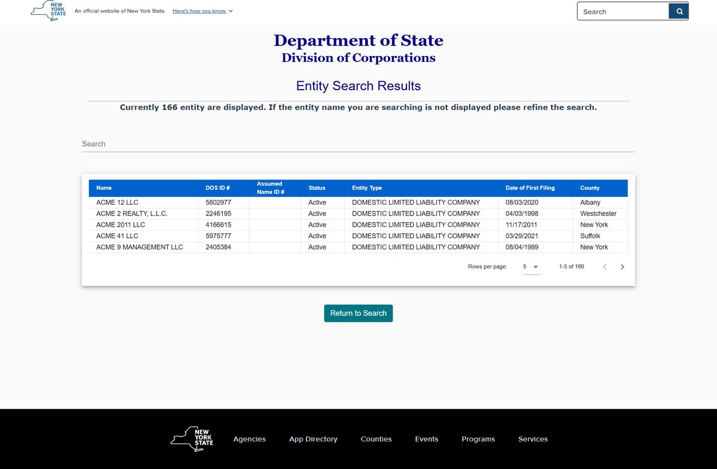Viewport: 717px width, 469px height.
Task: Select DOS ID 2405384 cell
Action: [x=218, y=247]
